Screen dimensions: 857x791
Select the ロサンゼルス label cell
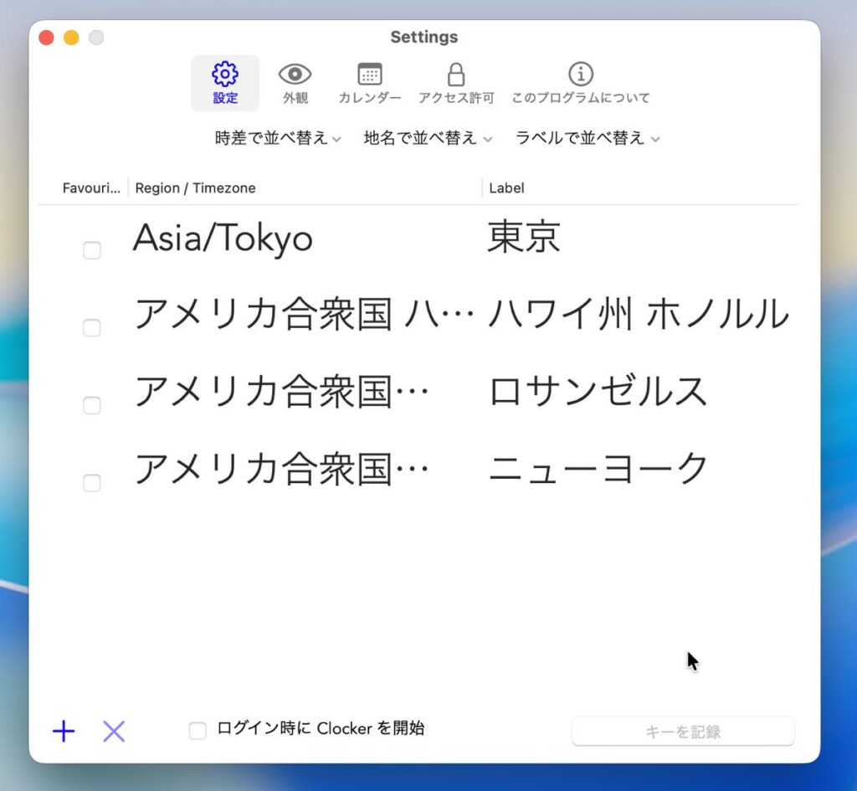tap(598, 392)
